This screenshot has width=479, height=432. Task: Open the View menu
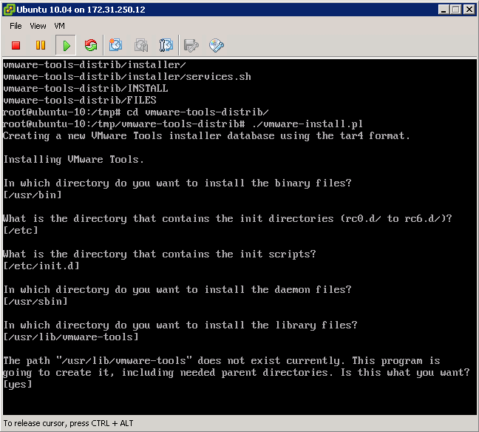[x=38, y=26]
